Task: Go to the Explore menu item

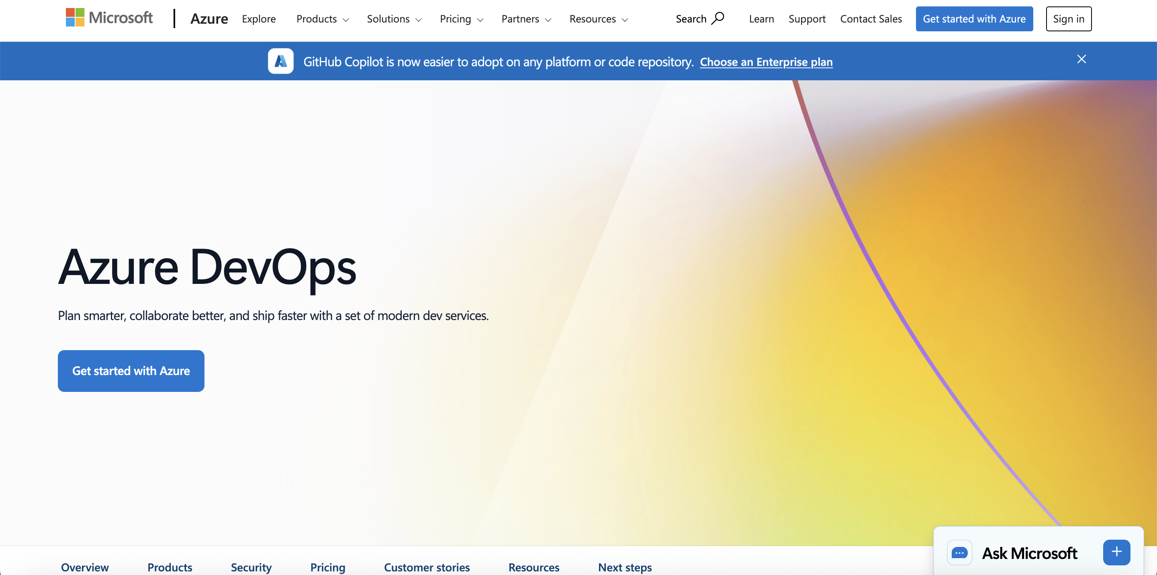Action: 259,19
